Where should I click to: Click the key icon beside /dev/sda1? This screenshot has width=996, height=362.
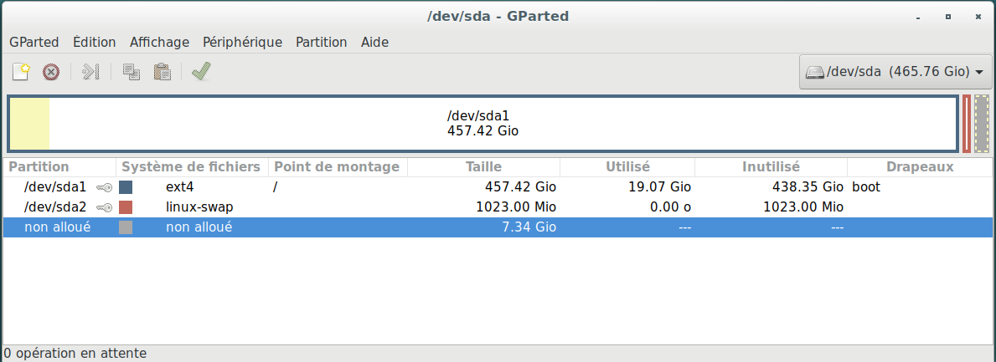pyautogui.click(x=105, y=187)
